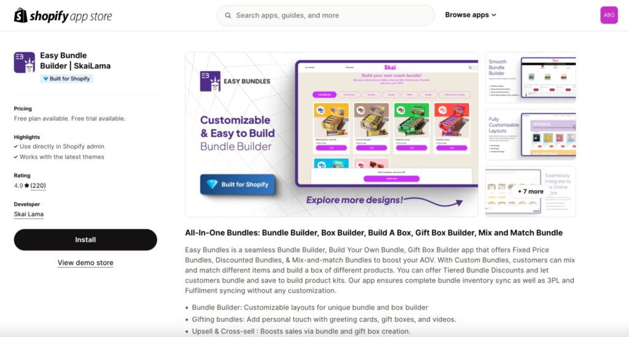Open the Skai Lama developer link
The height and width of the screenshot is (337, 629).
click(29, 214)
